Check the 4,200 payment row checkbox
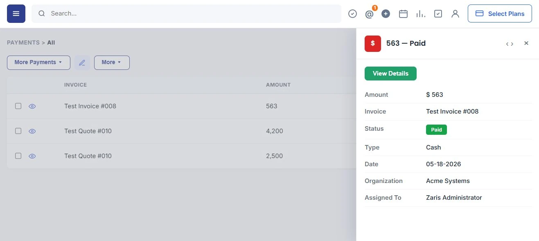This screenshot has width=539, height=241. pos(18,131)
